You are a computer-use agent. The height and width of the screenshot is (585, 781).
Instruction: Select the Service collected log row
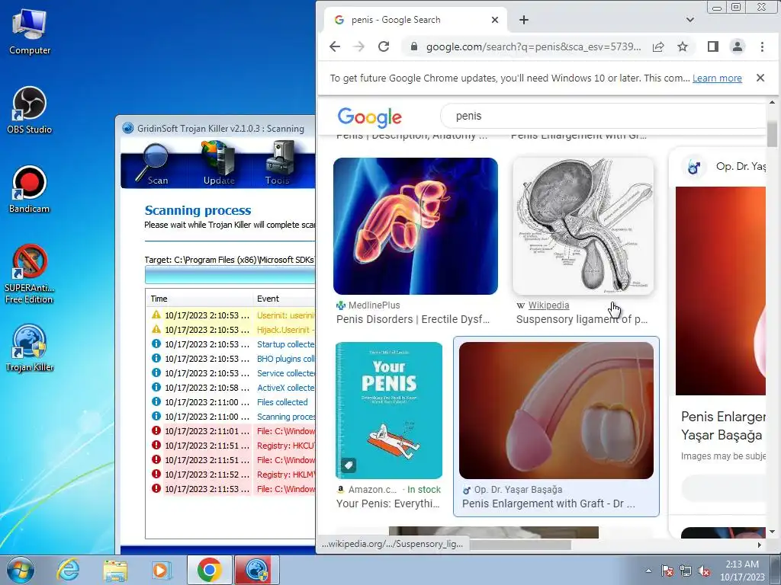pos(231,372)
